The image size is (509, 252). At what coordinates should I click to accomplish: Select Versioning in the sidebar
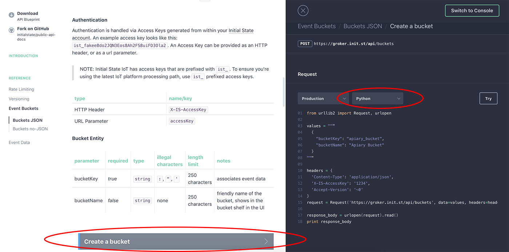[19, 98]
